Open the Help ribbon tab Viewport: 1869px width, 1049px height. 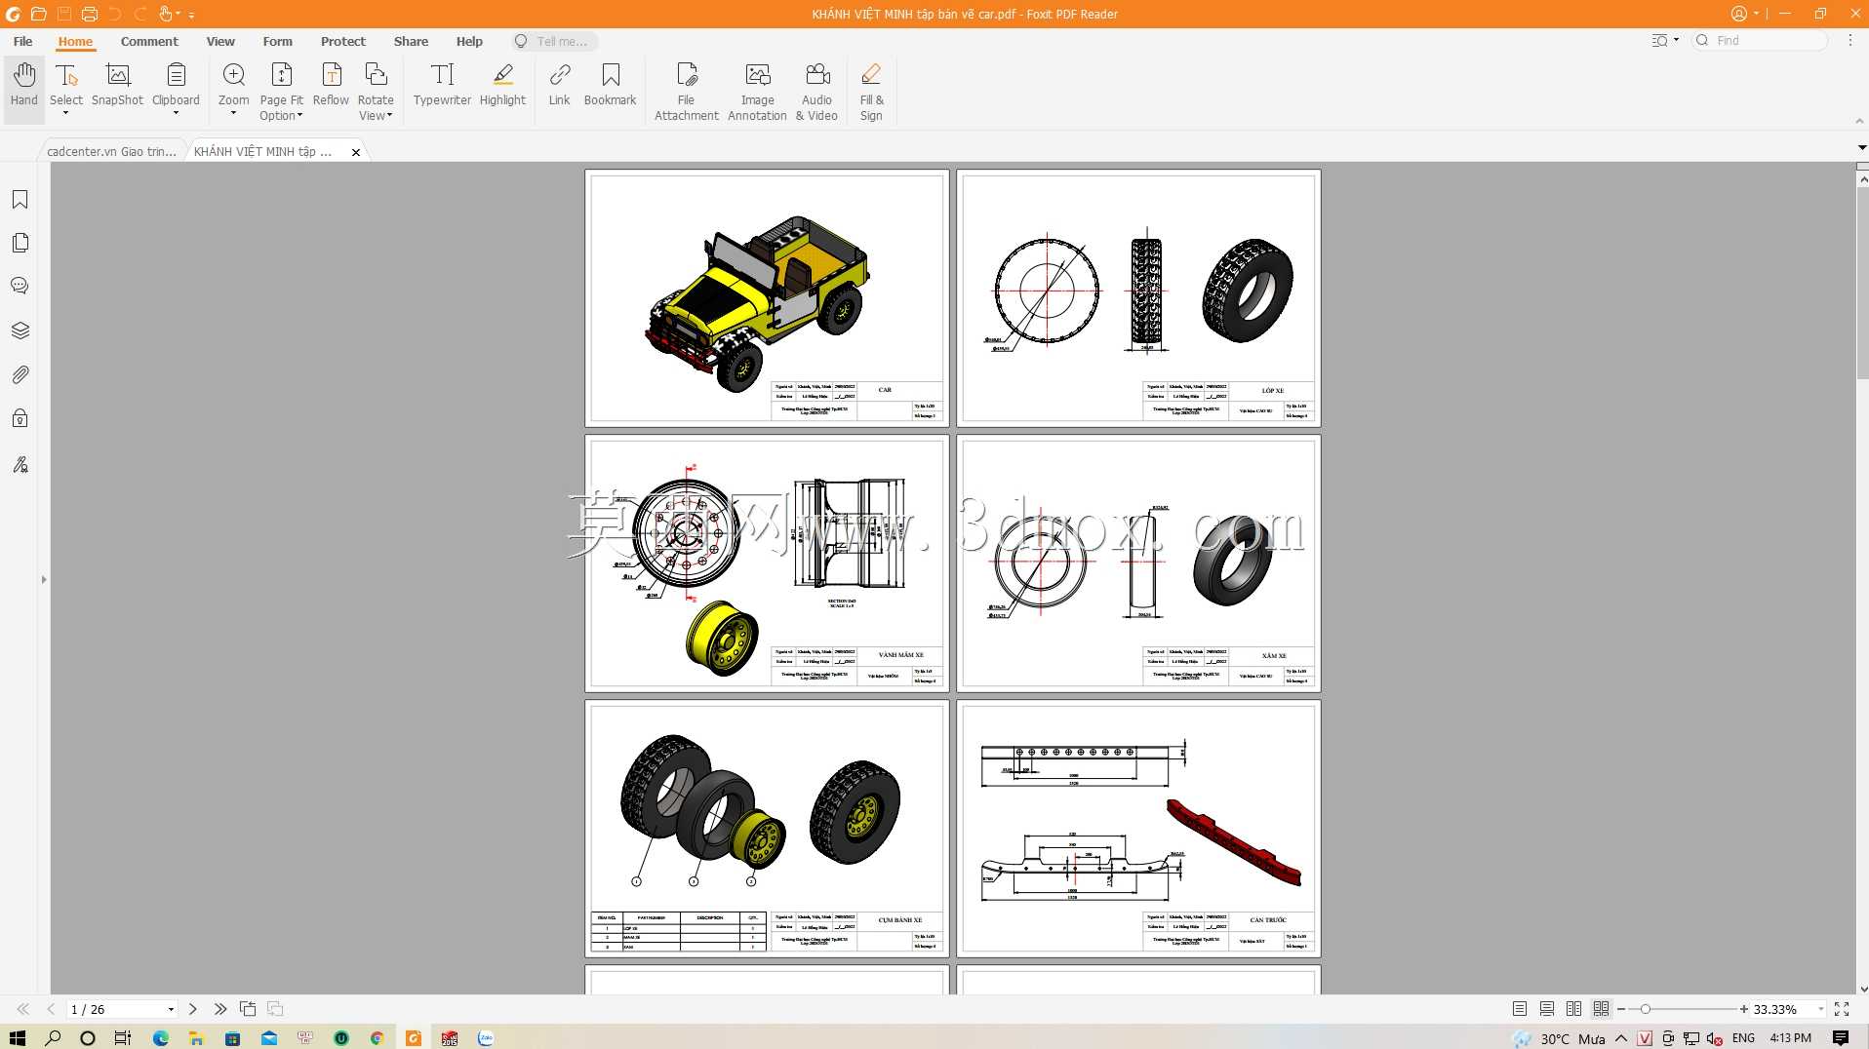(x=469, y=41)
